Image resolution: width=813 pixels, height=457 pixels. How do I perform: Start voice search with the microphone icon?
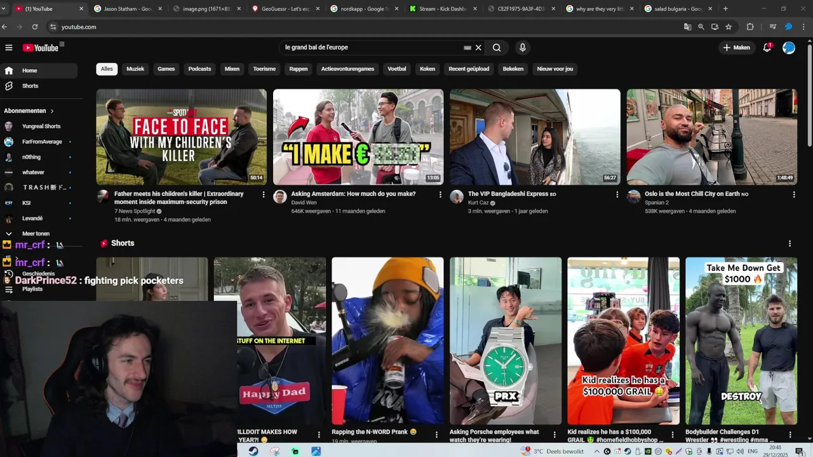tap(522, 48)
